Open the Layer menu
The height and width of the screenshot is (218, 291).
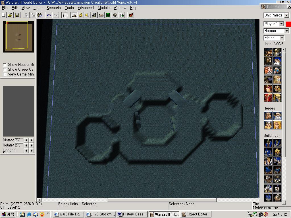(x=38, y=8)
